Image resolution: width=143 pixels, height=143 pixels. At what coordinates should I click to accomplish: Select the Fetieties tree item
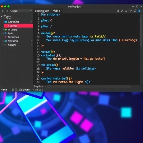(x=13, y=37)
